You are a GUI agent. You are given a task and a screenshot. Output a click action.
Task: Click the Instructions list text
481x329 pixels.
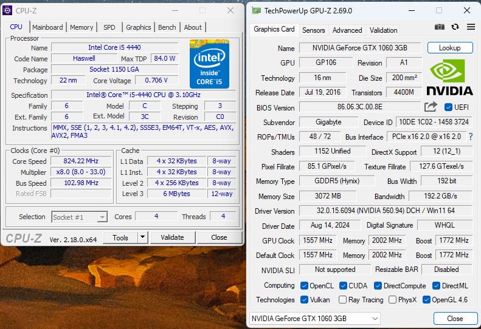coord(144,131)
